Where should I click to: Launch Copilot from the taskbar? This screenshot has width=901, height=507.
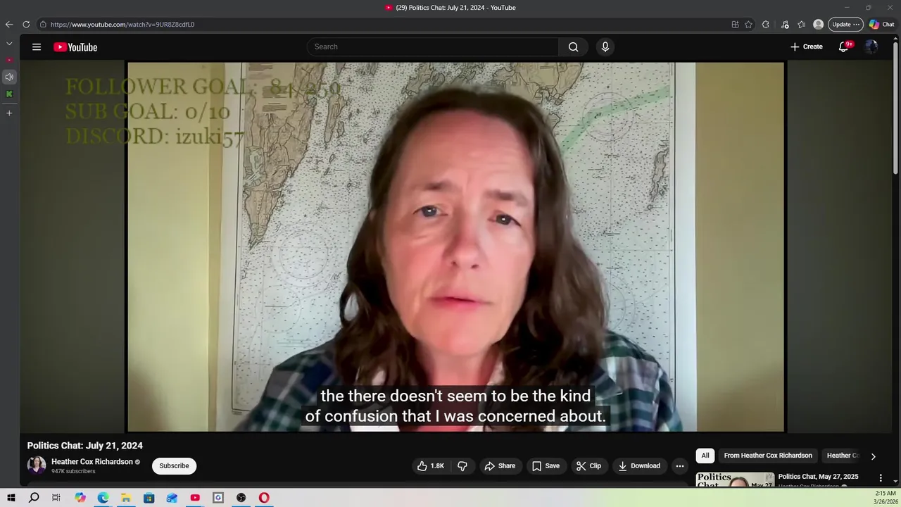[x=80, y=498]
